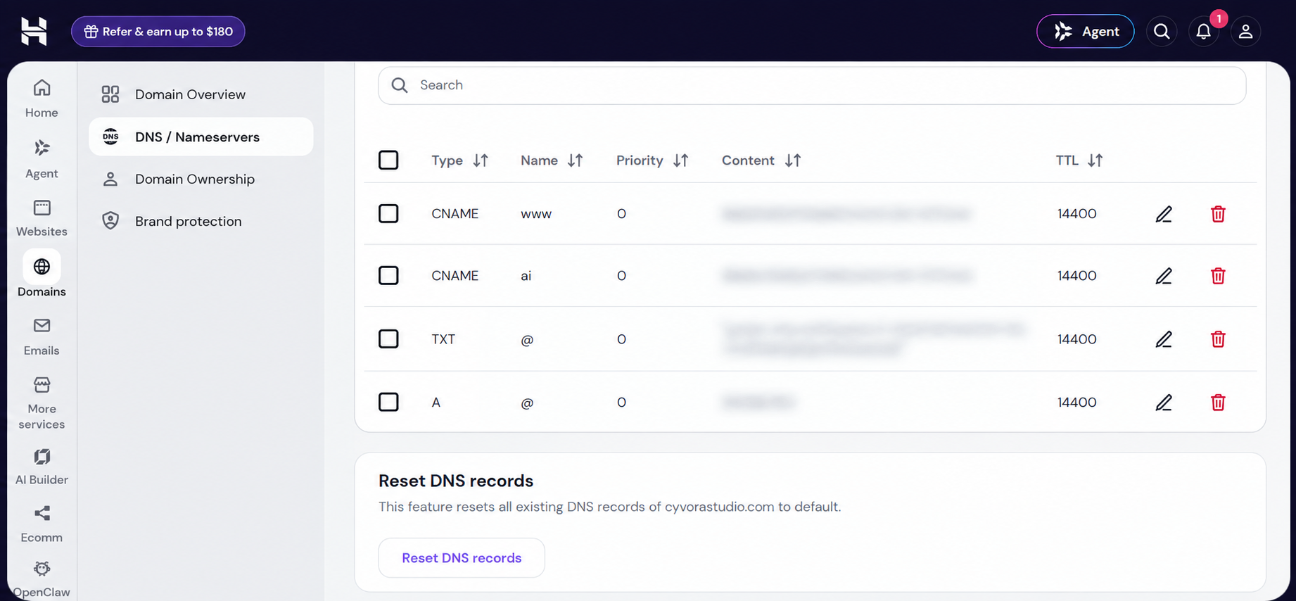The width and height of the screenshot is (1296, 601).
Task: Click Refer & earn up to $180
Action: 158,32
